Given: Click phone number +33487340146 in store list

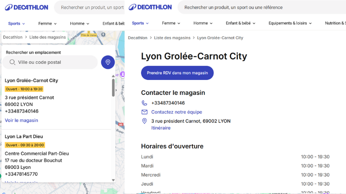Looking at the screenshot, I should (x=22, y=111).
